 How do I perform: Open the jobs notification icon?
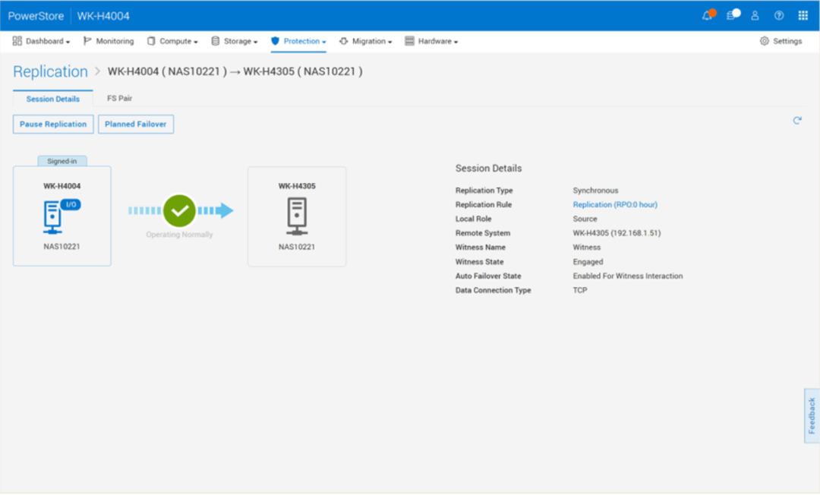click(731, 16)
